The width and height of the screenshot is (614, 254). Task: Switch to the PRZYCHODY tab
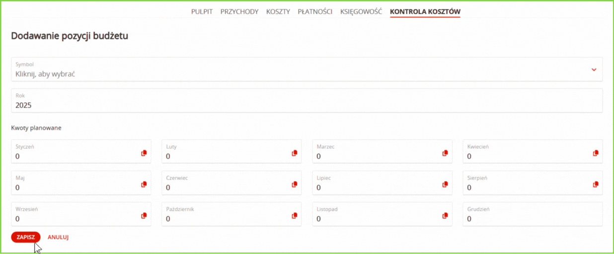point(239,11)
